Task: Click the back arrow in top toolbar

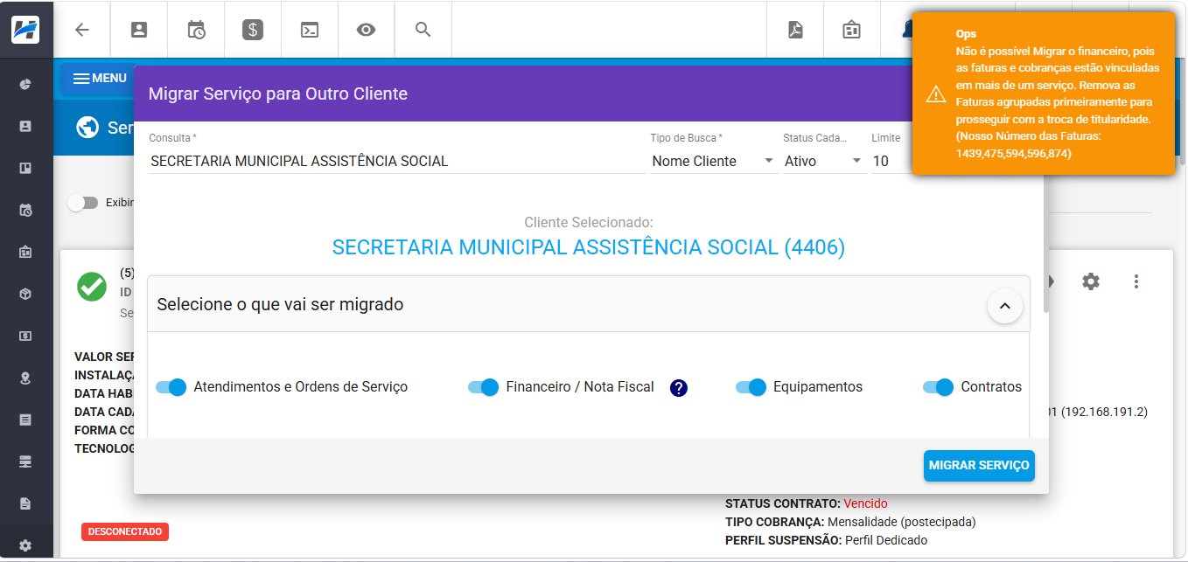Action: pyautogui.click(x=81, y=30)
